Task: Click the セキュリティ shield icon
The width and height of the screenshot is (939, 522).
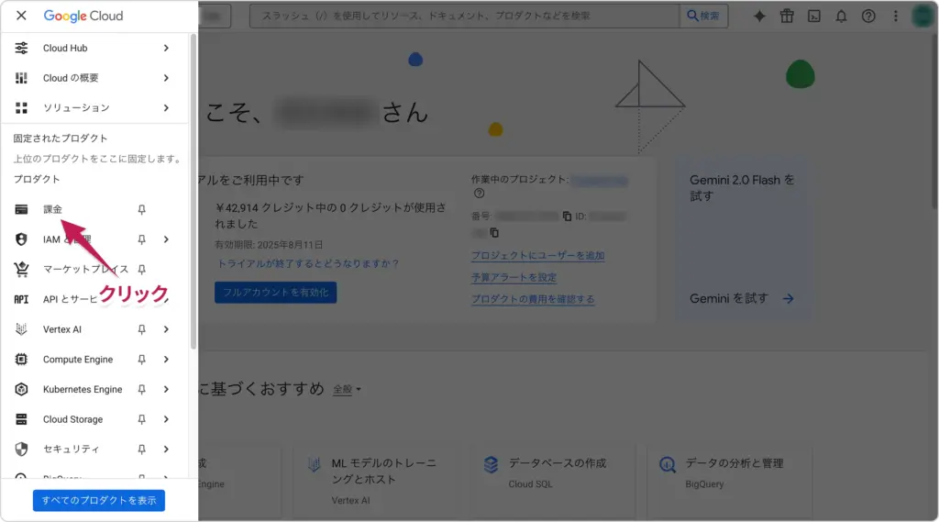Action: [x=21, y=449]
